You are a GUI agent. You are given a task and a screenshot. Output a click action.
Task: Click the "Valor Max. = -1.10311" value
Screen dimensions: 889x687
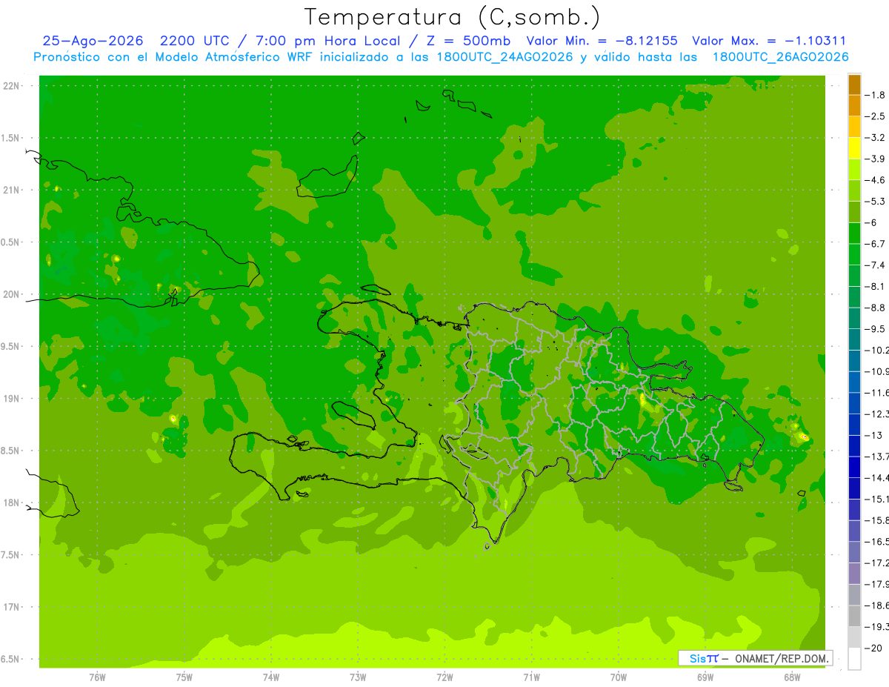pos(769,42)
